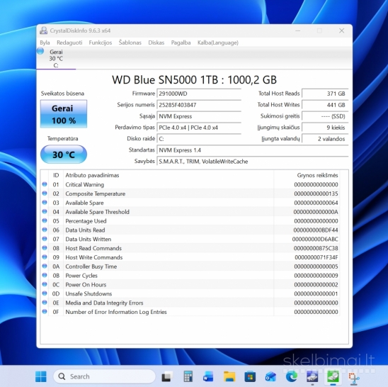Close the CrystalDiskInfo window

(x=342, y=30)
